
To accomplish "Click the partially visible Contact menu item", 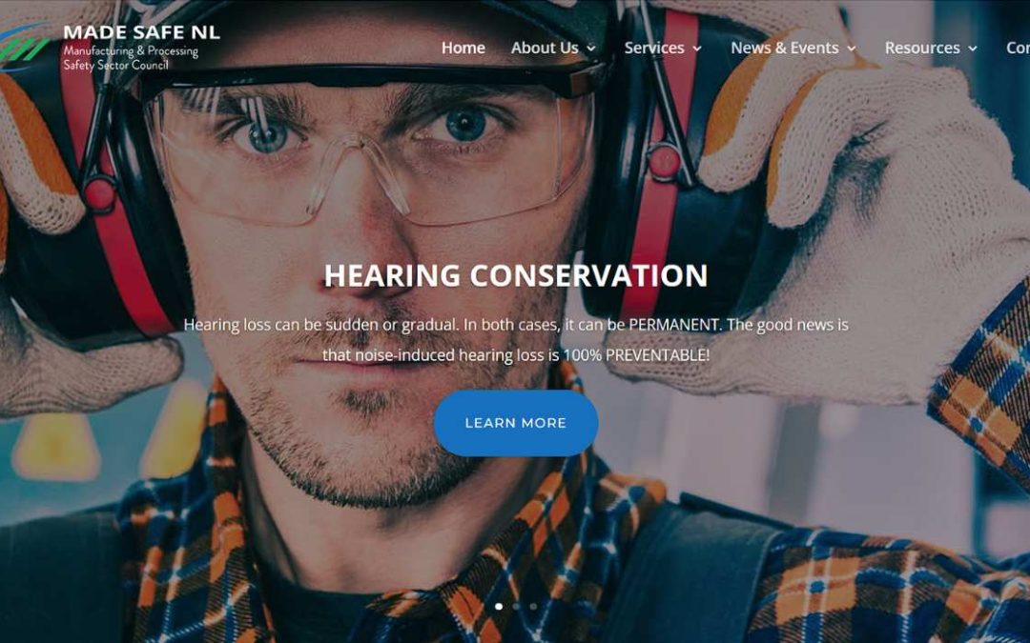I will [1019, 48].
